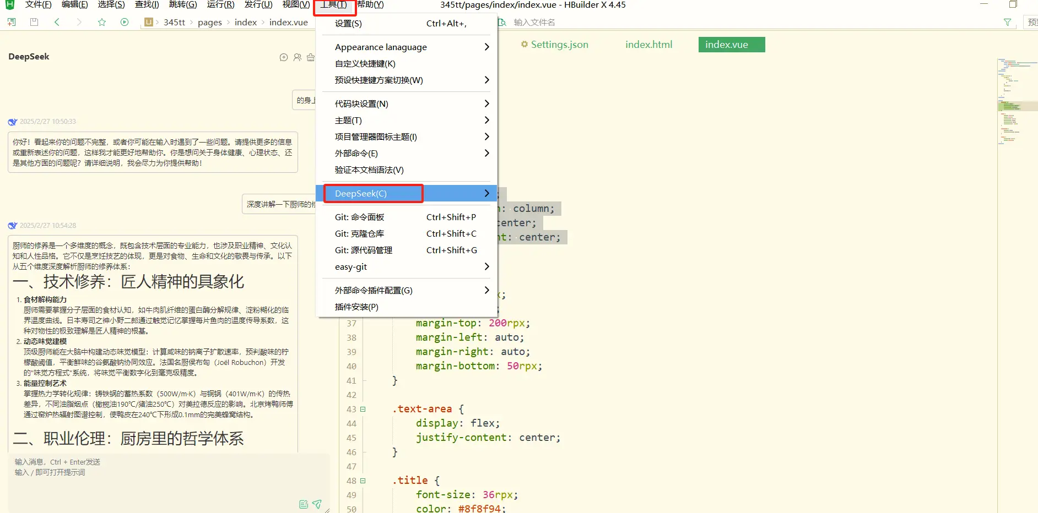Switch to the Settings.json tab
The height and width of the screenshot is (513, 1038).
[555, 45]
